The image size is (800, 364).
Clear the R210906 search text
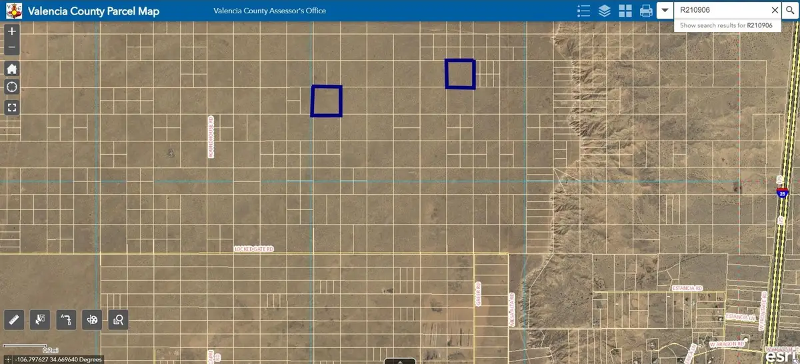point(775,11)
